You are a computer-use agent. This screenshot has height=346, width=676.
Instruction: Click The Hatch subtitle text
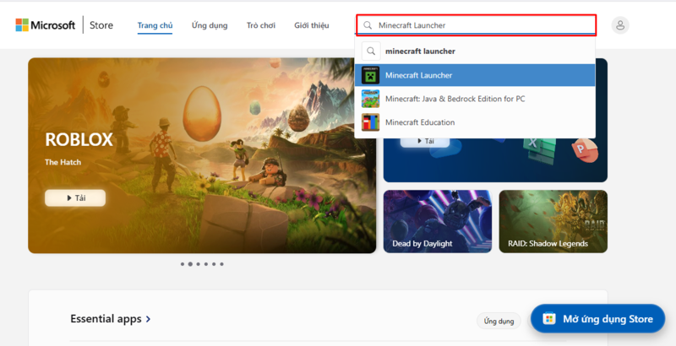pyautogui.click(x=63, y=162)
